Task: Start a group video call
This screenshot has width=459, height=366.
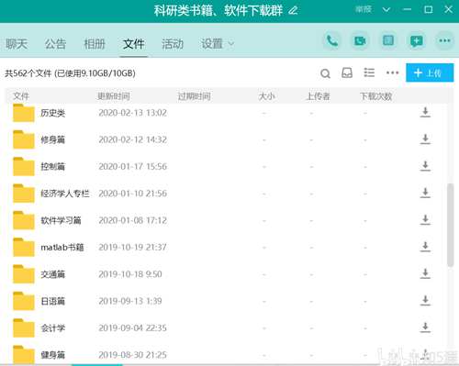Action: [x=360, y=40]
